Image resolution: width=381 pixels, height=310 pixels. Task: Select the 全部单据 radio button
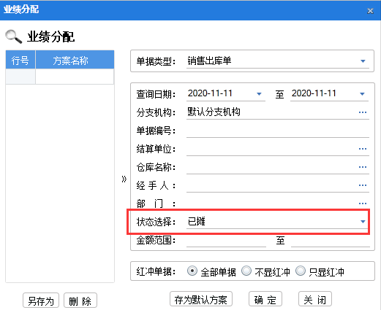pyautogui.click(x=192, y=271)
